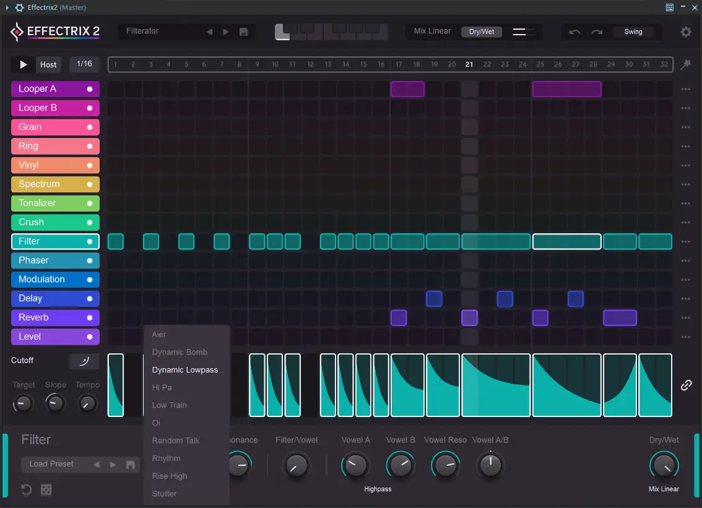The width and height of the screenshot is (702, 508).
Task: Go to next global preset arrow
Action: (x=225, y=32)
